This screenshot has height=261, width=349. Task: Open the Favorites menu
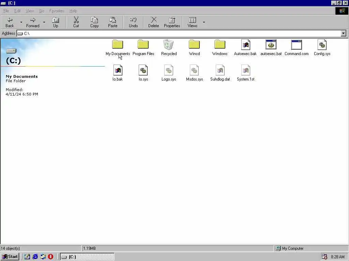tap(57, 11)
